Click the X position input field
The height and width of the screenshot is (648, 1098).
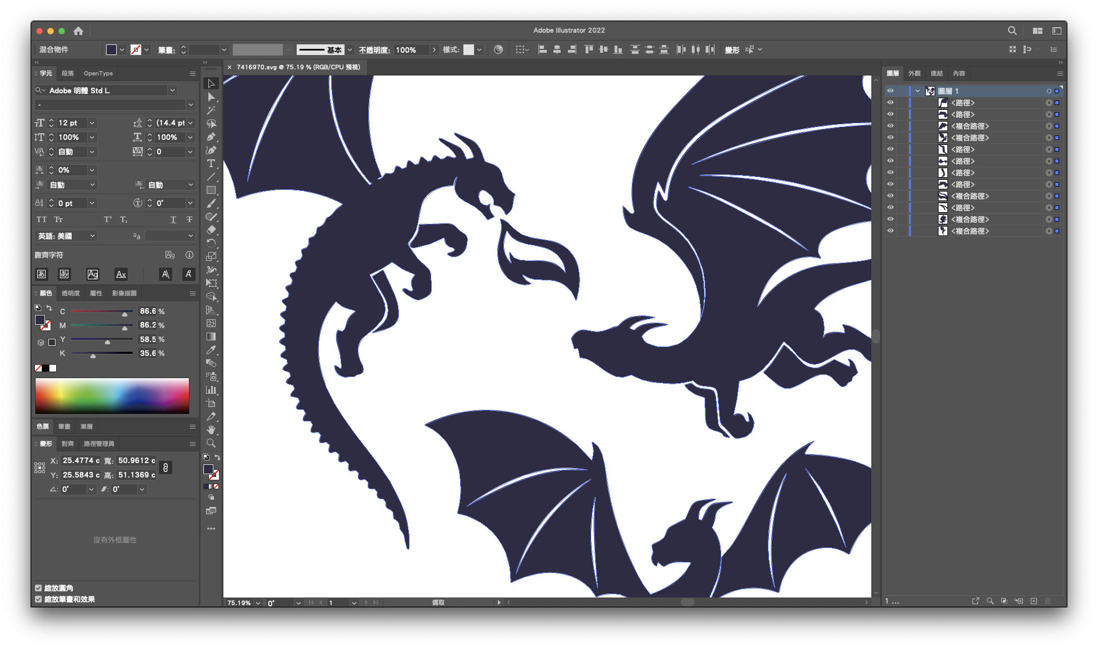tap(80, 461)
